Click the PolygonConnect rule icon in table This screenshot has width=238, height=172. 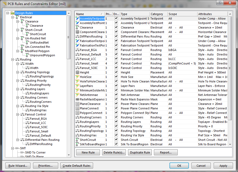(77, 113)
